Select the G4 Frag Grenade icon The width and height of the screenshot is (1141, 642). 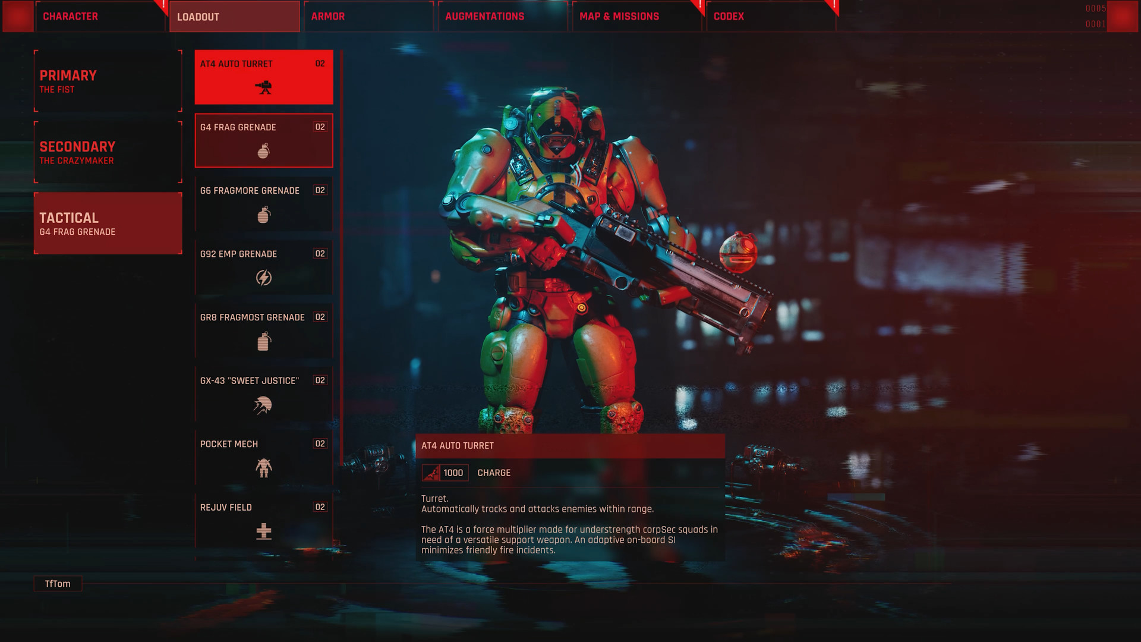263,150
